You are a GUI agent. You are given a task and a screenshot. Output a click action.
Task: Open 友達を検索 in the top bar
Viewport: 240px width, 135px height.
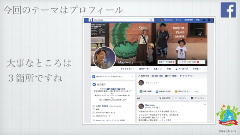tap(188, 20)
